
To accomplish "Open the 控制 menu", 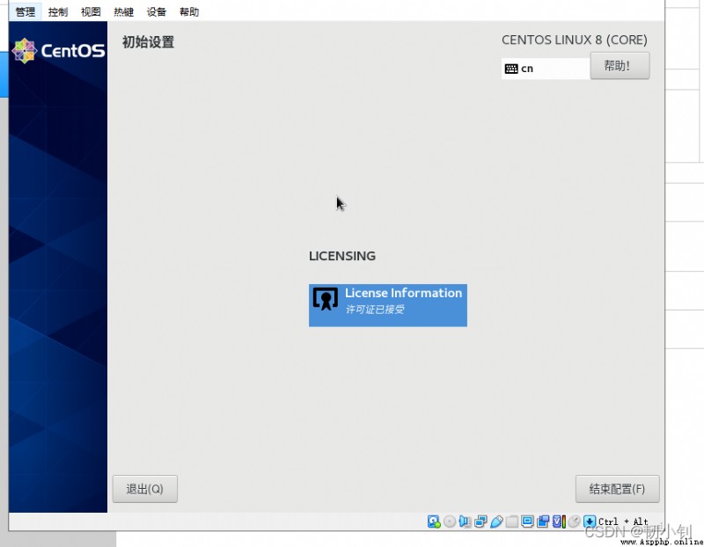I will (58, 11).
